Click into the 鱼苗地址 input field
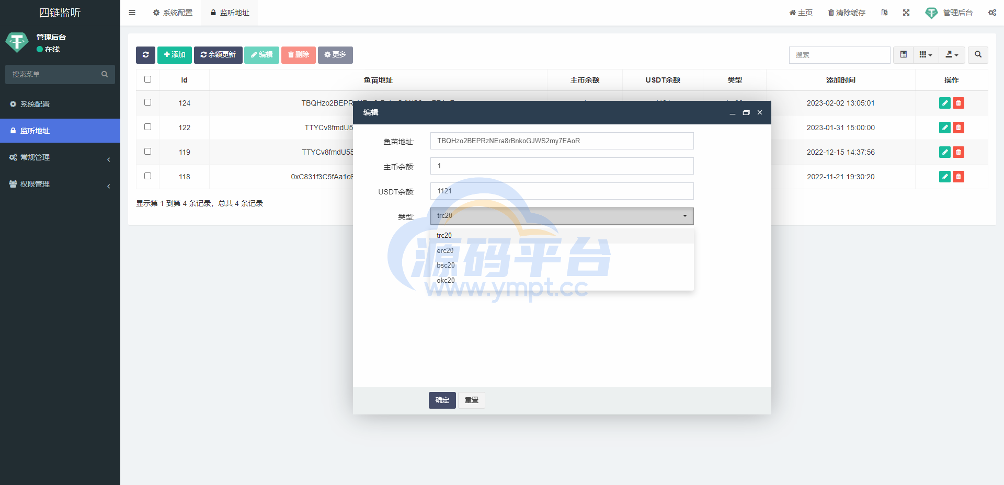 562,141
